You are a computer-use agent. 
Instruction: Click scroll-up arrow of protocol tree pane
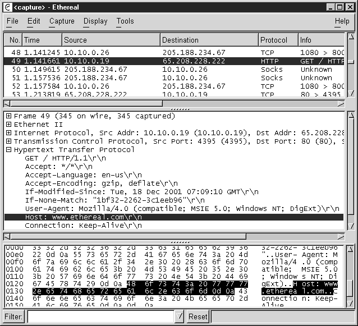click(351, 115)
